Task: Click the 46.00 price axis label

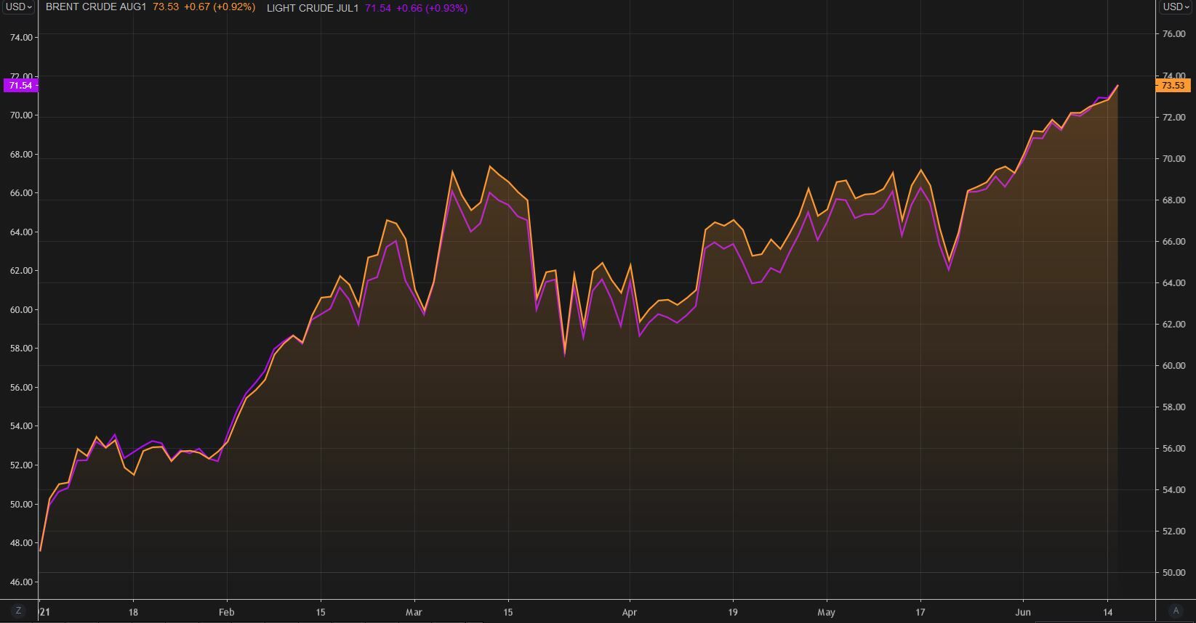Action: tap(21, 582)
